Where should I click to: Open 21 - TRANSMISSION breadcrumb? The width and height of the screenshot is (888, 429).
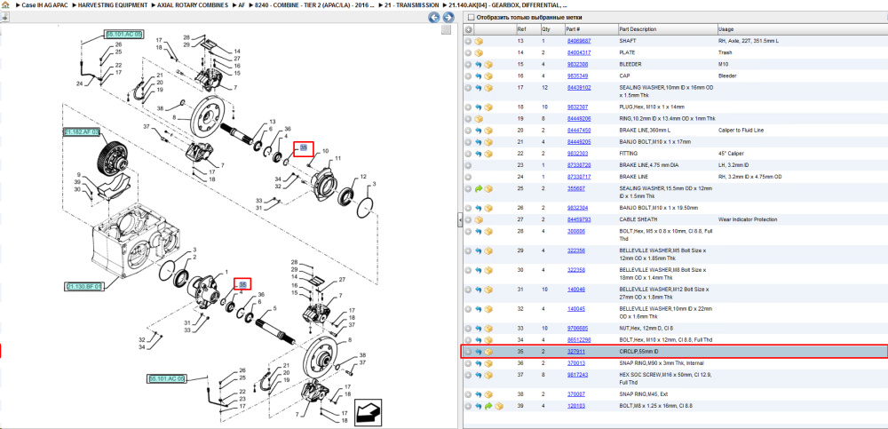pyautogui.click(x=412, y=4)
